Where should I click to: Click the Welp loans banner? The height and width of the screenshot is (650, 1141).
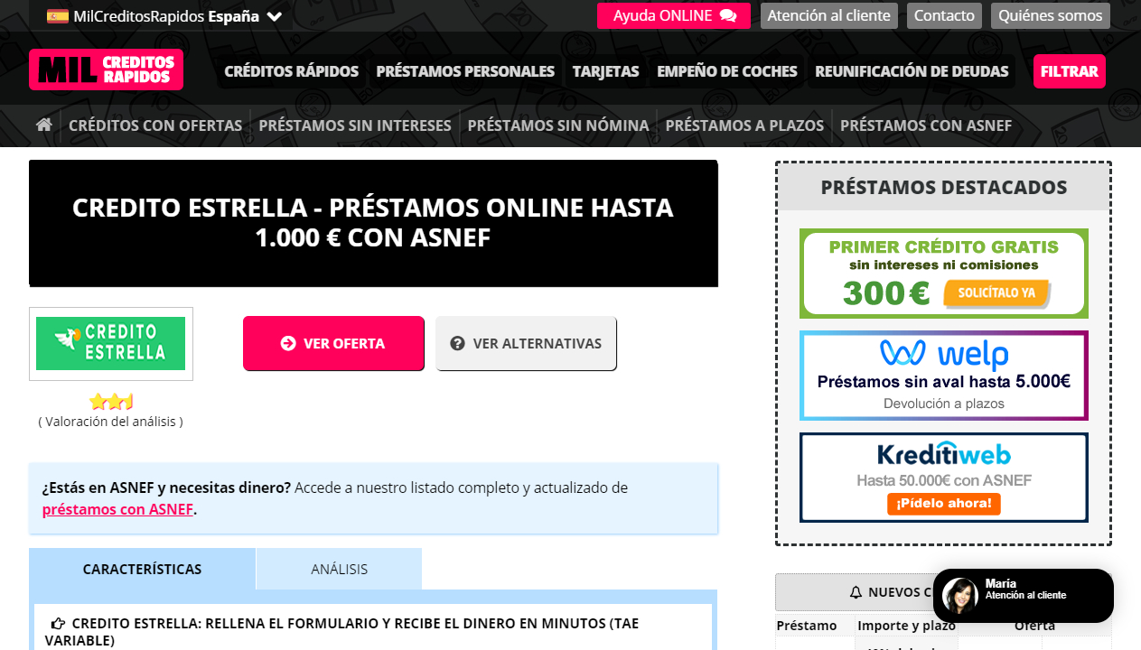pos(943,376)
